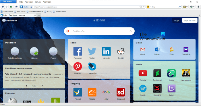Open the Reddit alien icon
Screen dimensions: 201x106
click(x=121, y=51)
